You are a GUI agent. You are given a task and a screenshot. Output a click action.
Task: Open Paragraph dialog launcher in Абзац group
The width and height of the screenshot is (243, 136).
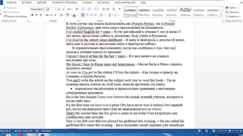point(121,21)
